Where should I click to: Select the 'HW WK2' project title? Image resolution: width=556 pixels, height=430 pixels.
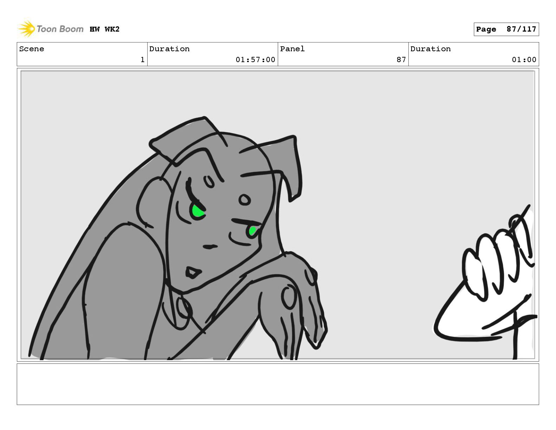point(104,29)
